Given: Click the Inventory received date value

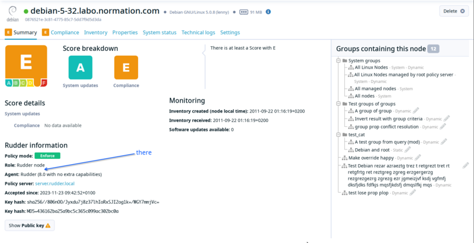Looking at the screenshot, I should click(x=241, y=120).
